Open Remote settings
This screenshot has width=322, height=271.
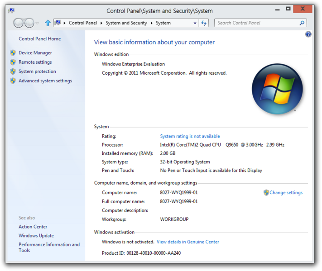[35, 62]
